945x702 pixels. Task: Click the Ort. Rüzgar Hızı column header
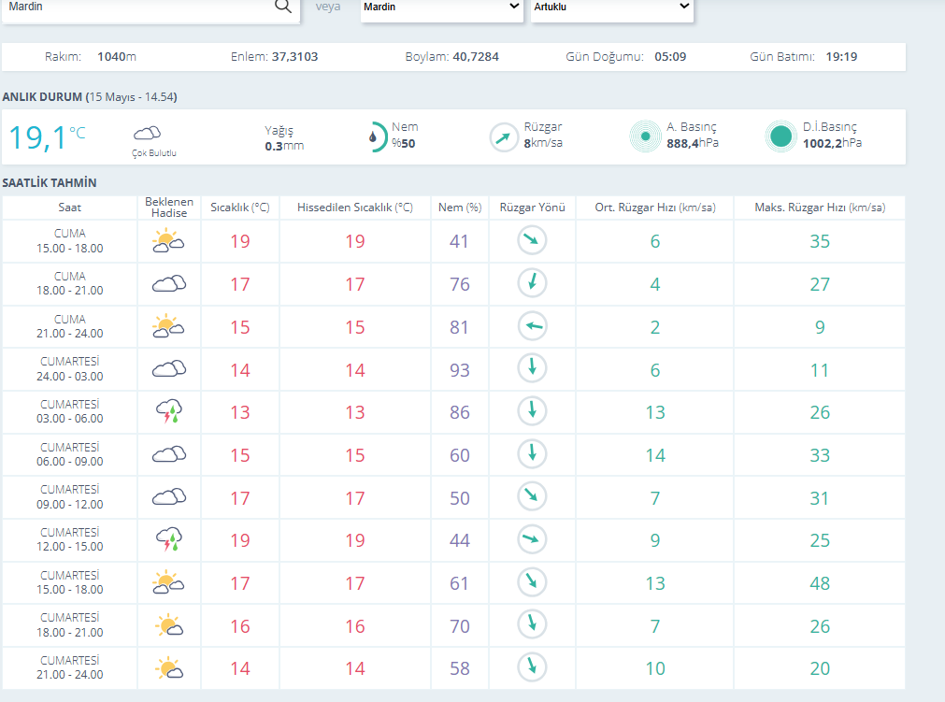(x=655, y=208)
